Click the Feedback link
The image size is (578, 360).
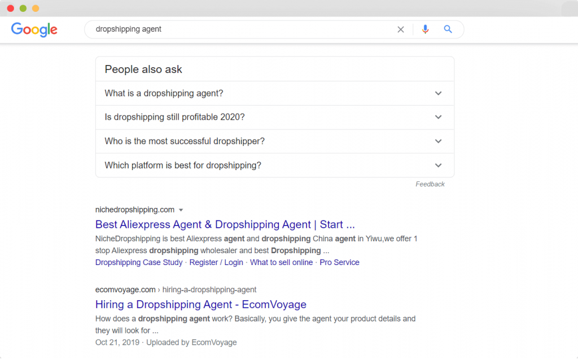430,184
